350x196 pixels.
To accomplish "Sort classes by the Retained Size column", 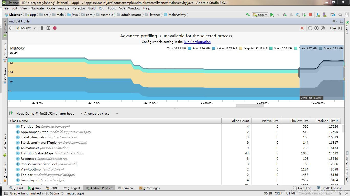I will point(324,121).
